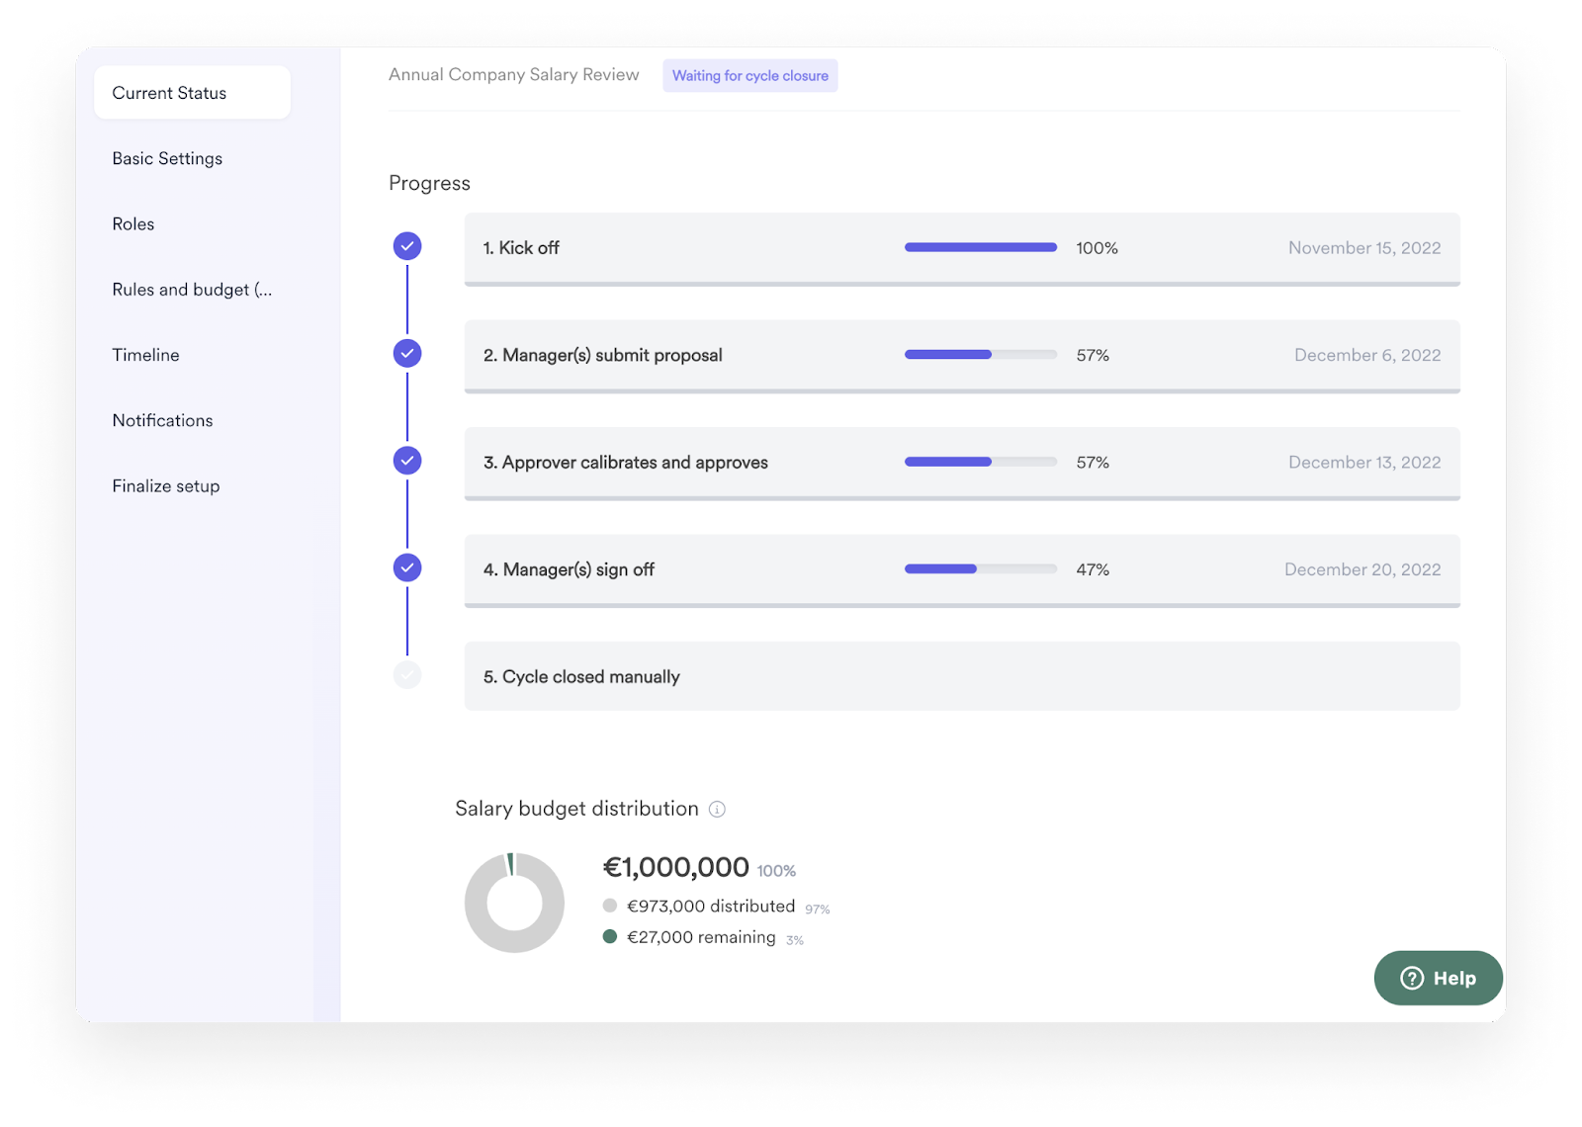Click the €1,000,000 total budget amount
Viewport: 1582px width, 1127px height.
tap(676, 867)
